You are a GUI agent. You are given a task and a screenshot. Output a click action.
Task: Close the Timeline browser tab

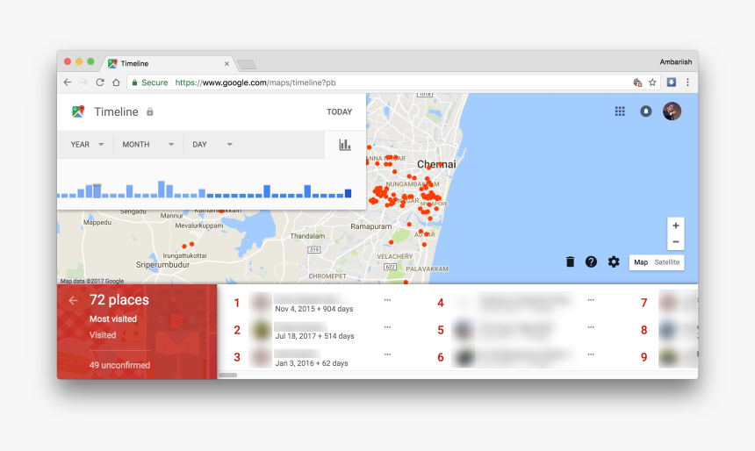[x=226, y=63]
